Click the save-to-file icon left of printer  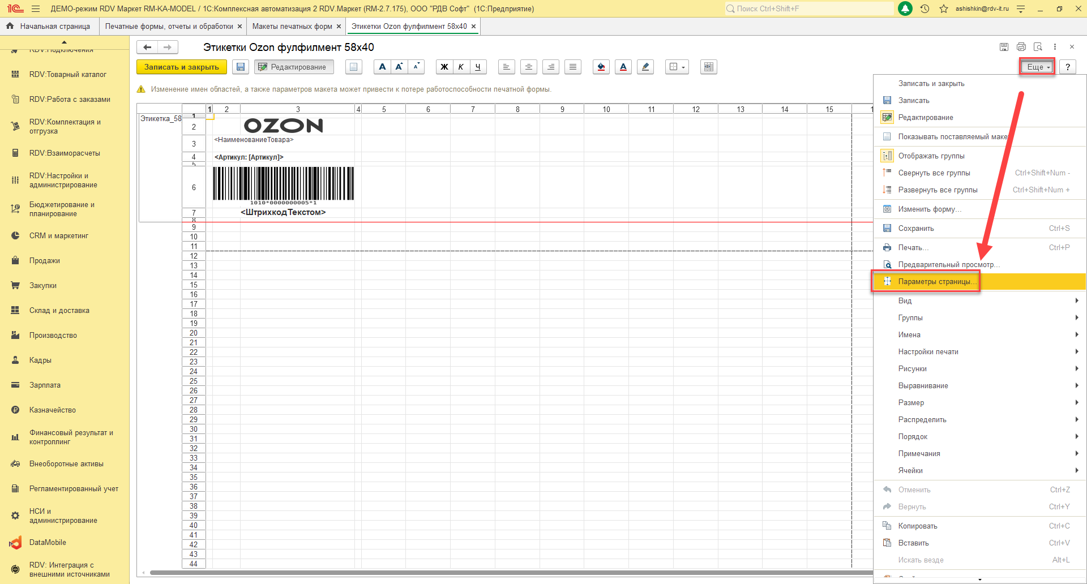click(x=1004, y=47)
